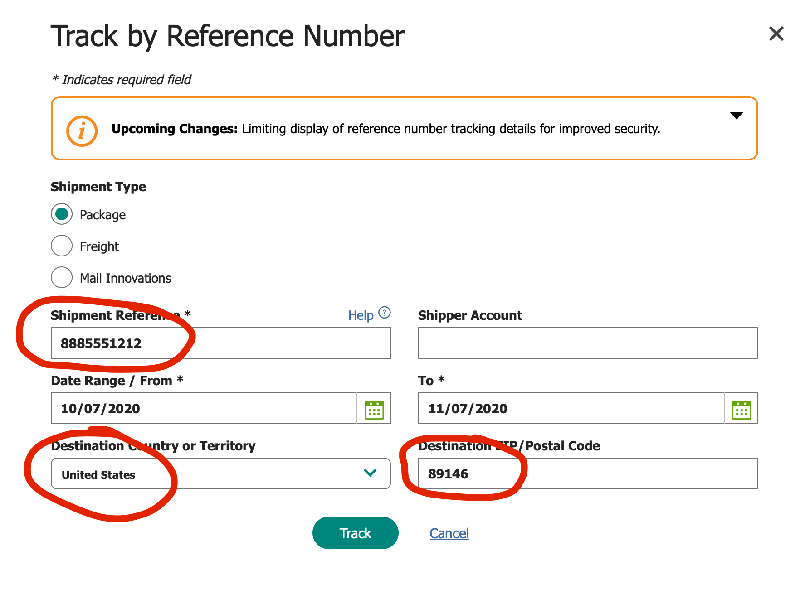Select the Package shipment type
Viewport: 810px width, 599px height.
(x=62, y=214)
